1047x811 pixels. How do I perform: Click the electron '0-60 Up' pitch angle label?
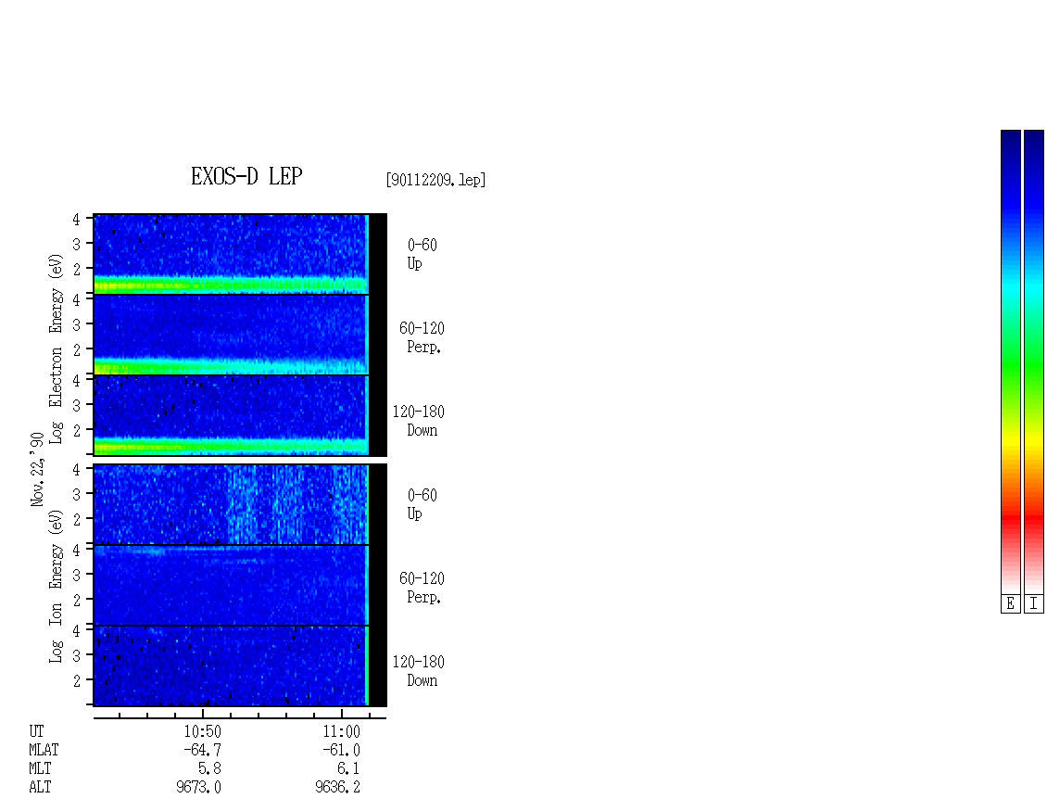coord(422,254)
